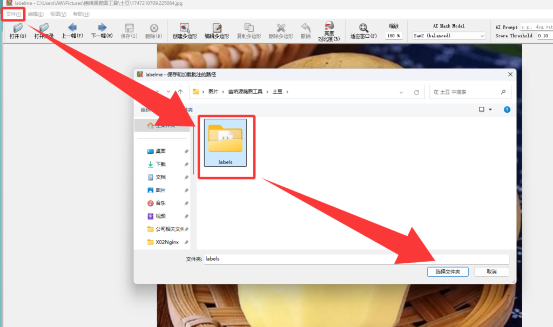Click the pin icon beside 桌面
553x327 pixels.
(186, 152)
